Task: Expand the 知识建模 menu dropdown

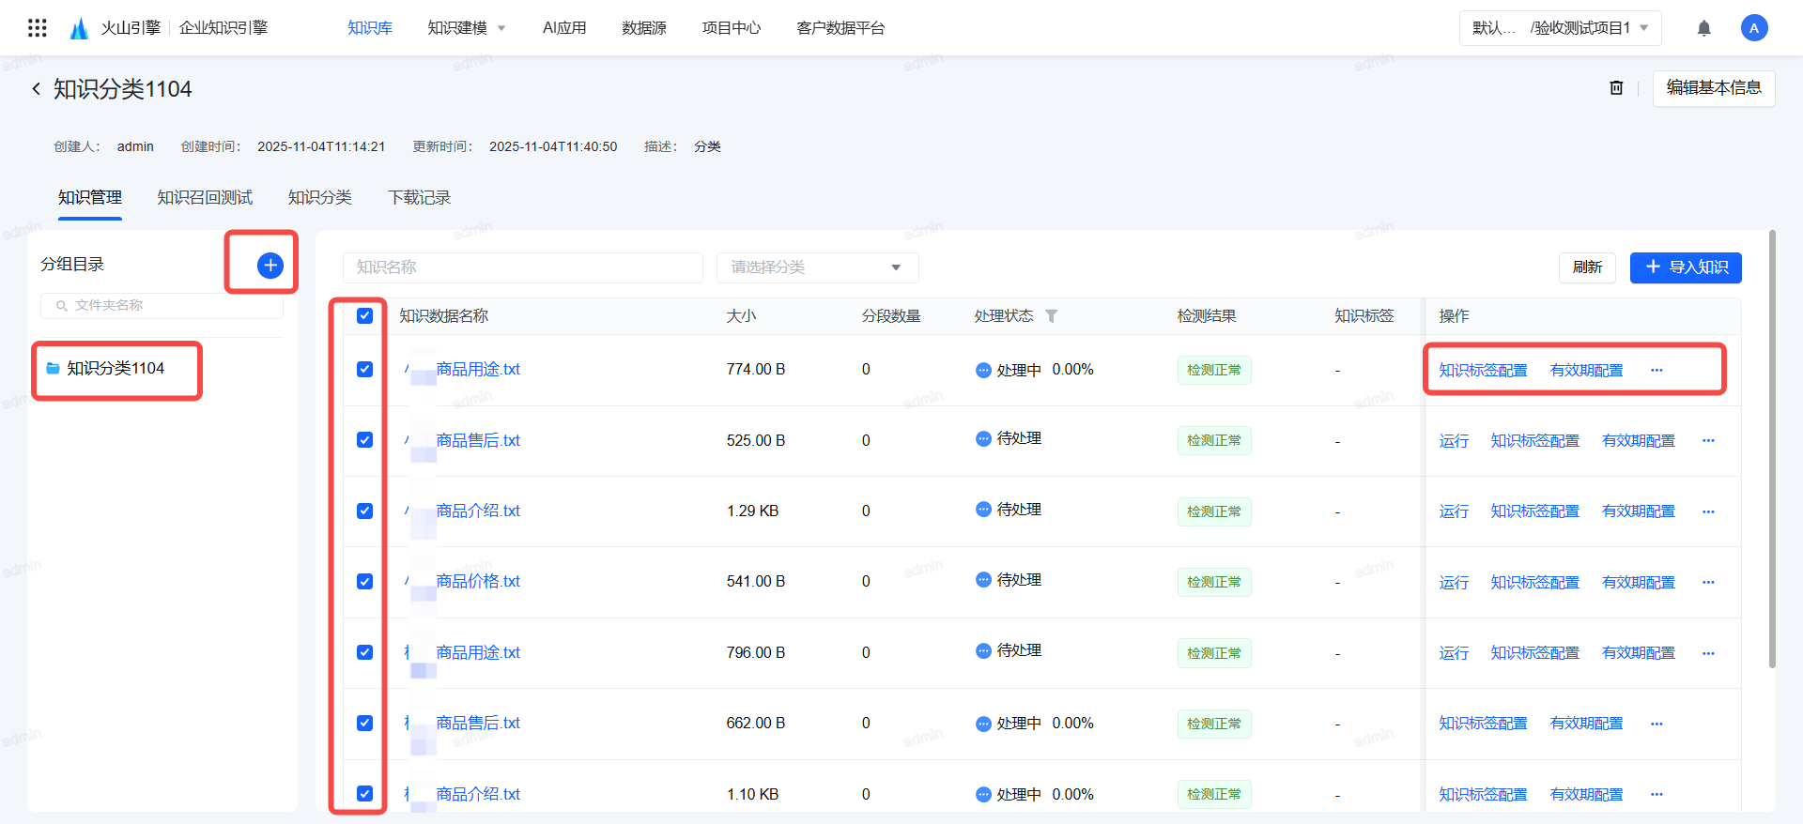Action: tap(467, 28)
